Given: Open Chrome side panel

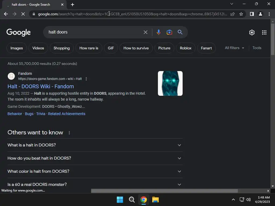Looking at the screenshot, I should coord(252,14).
